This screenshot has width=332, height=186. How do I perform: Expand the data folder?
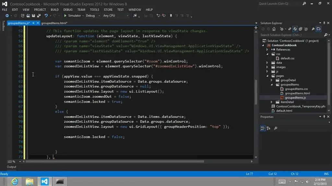267,63
